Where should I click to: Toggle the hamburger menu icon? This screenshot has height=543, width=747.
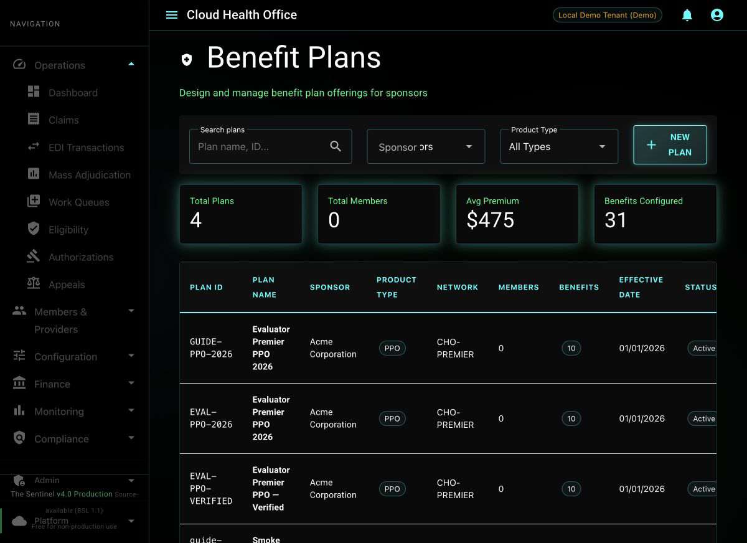pos(172,15)
